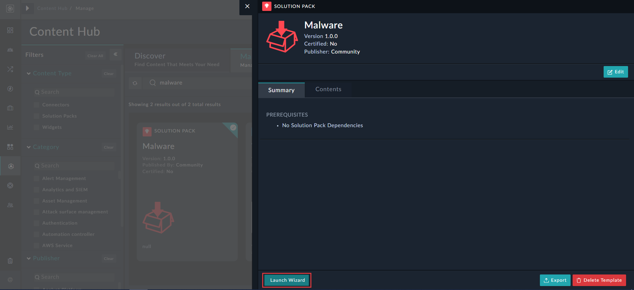Clear the Content Type filter

coord(109,74)
